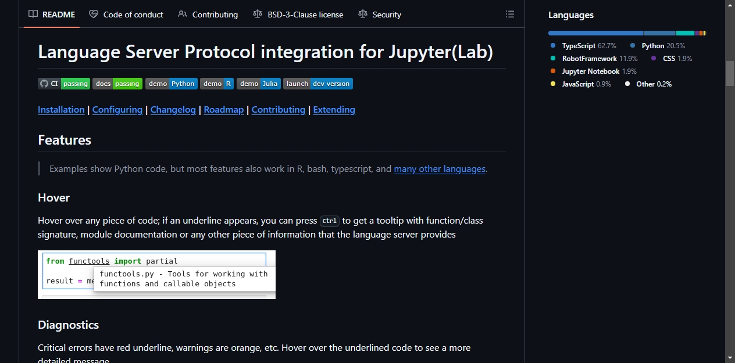This screenshot has width=735, height=363.
Task: Click the RobotFramework teal bar segment
Action: point(685,33)
